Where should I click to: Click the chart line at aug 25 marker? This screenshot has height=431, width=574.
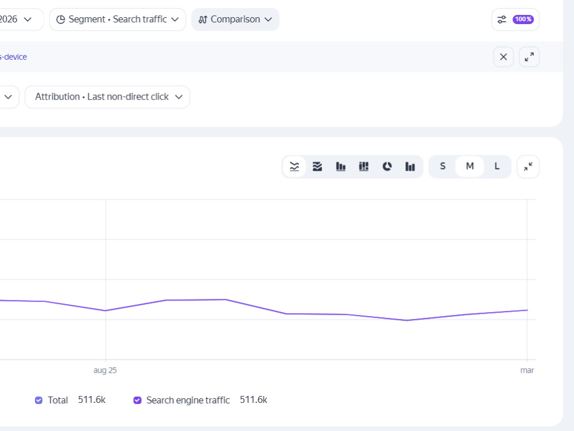(106, 310)
